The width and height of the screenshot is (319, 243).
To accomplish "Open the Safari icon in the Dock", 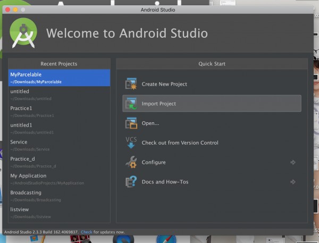I will point(166,239).
